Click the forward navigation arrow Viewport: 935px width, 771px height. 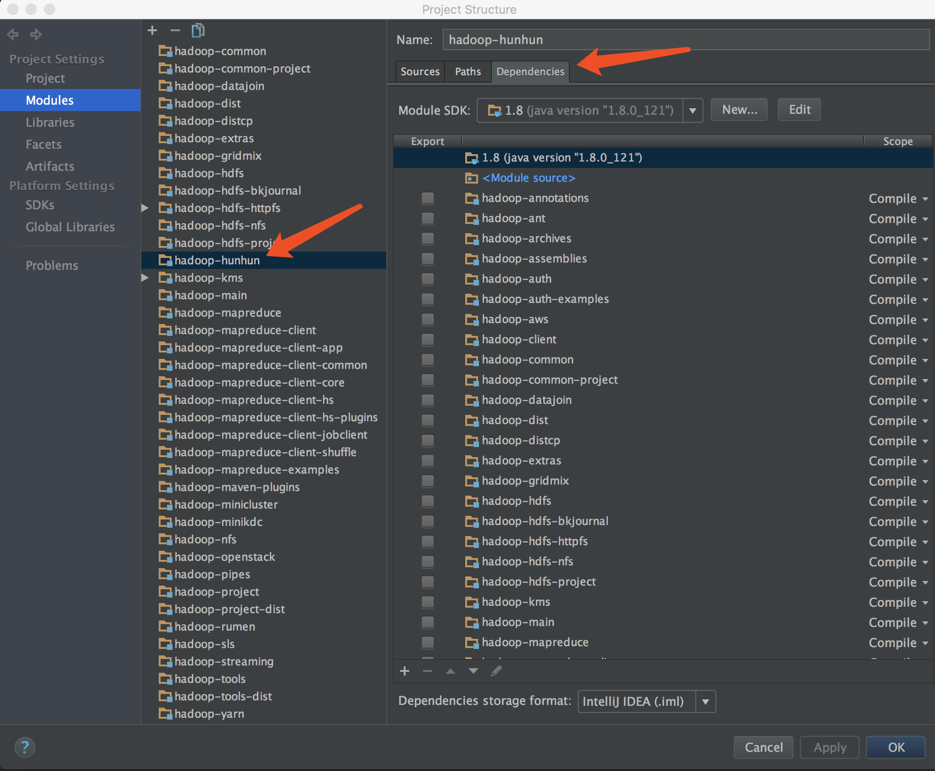[36, 34]
